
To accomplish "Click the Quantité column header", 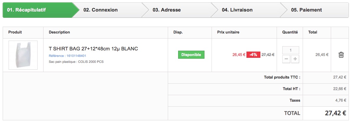I will click(x=290, y=32).
